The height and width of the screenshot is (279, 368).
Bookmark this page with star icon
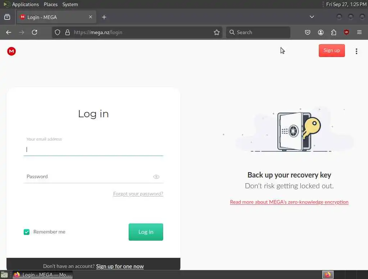click(x=217, y=32)
